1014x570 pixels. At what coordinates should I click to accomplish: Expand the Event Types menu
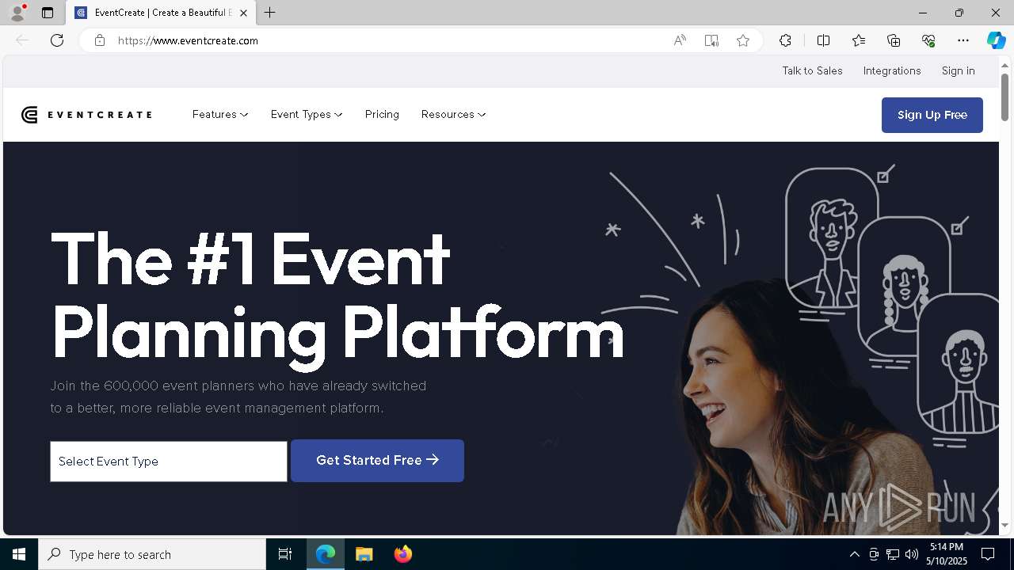(x=307, y=115)
